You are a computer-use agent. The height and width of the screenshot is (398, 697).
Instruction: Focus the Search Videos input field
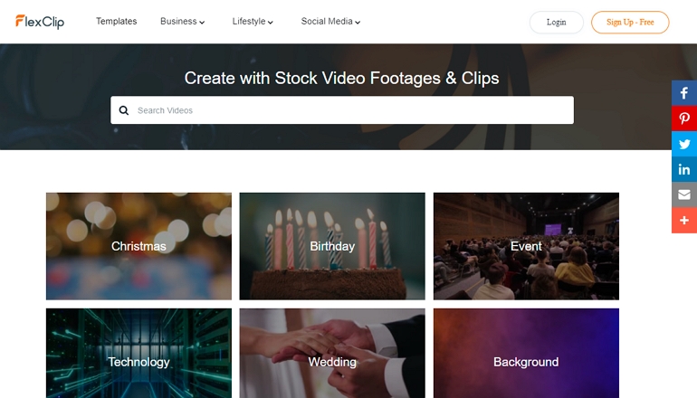point(342,110)
